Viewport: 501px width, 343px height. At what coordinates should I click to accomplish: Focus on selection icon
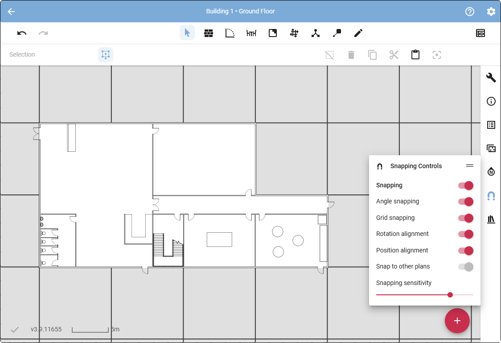pos(437,55)
